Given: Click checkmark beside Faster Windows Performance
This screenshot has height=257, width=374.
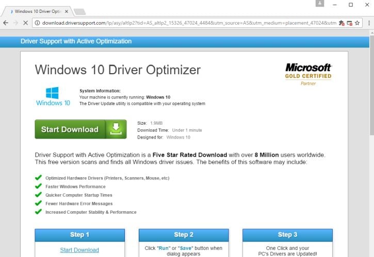Looking at the screenshot, I should click(38, 186).
